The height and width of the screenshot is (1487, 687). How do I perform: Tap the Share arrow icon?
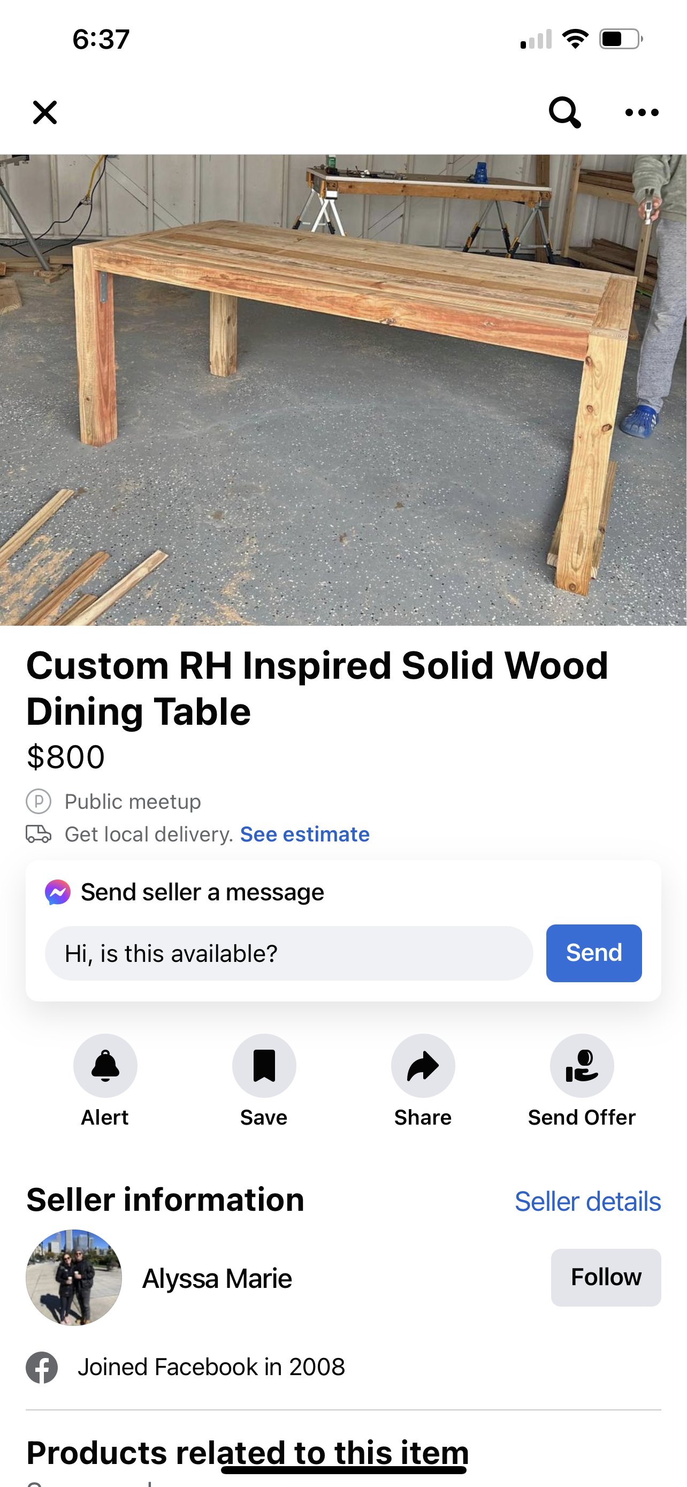(423, 1065)
